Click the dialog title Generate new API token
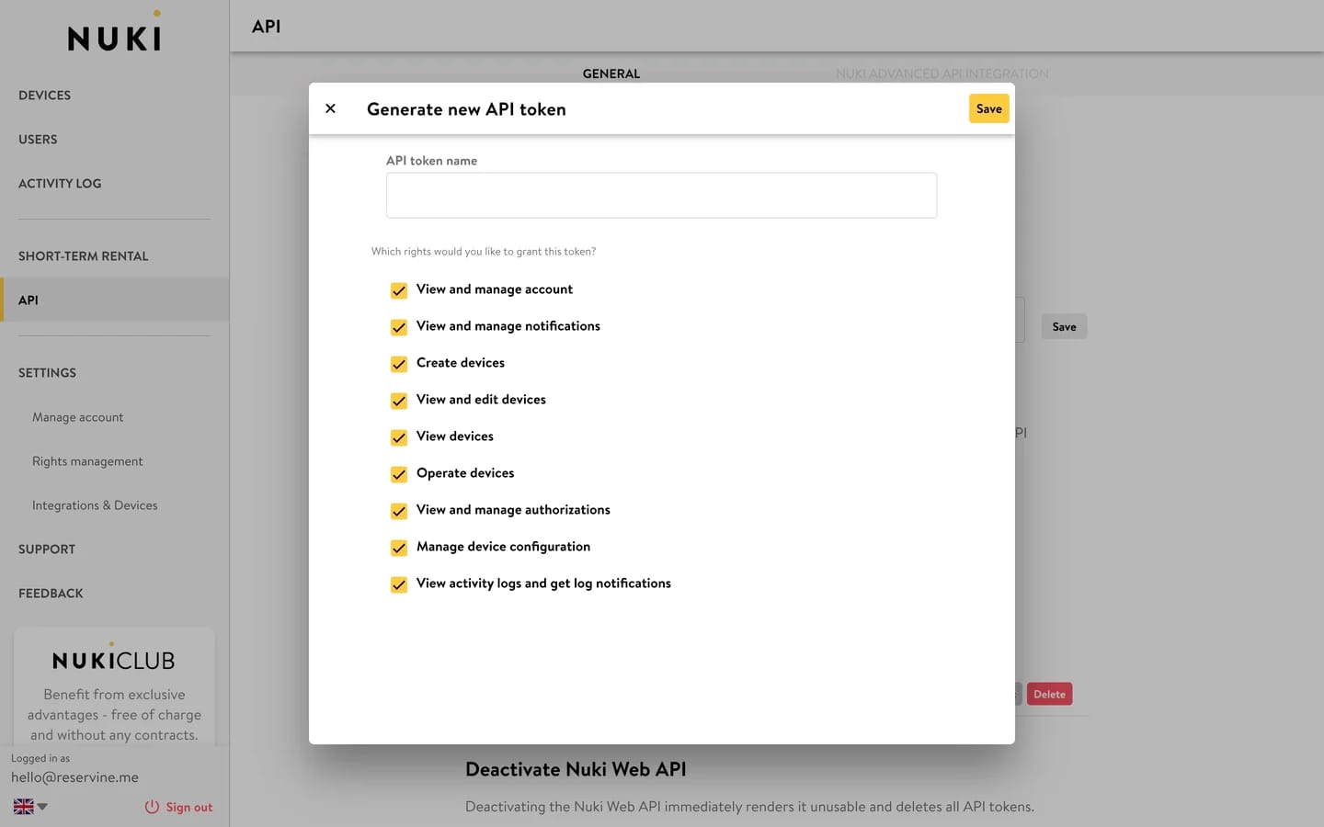 tap(466, 109)
